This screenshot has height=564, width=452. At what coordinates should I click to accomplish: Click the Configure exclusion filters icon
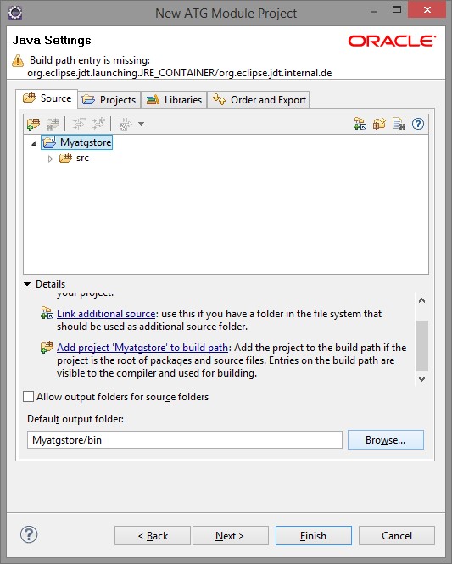[x=399, y=124]
